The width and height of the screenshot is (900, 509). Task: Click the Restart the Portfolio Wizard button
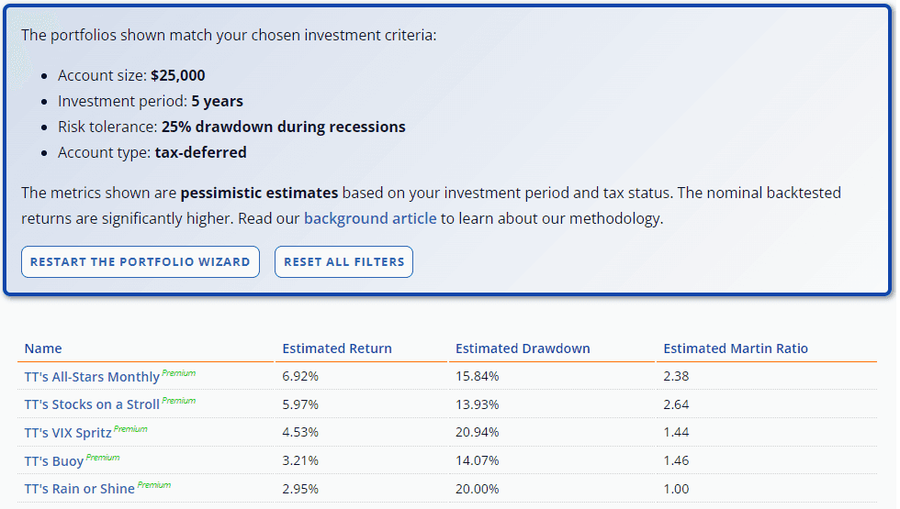(x=141, y=262)
